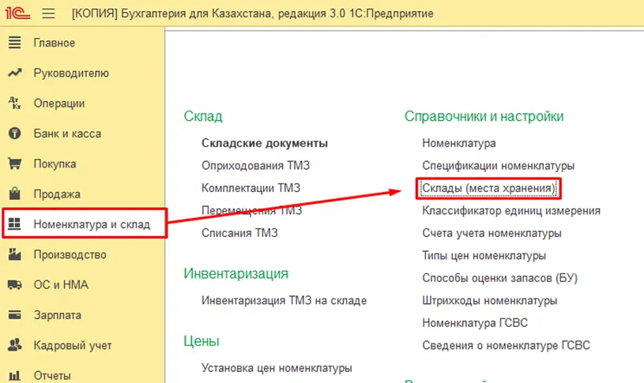The width and height of the screenshot is (644, 383).
Task: Click the application title text
Action: pyautogui.click(x=253, y=13)
